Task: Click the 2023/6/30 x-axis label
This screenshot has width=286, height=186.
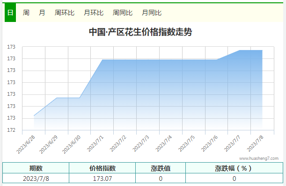Action: point(72,145)
